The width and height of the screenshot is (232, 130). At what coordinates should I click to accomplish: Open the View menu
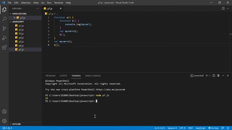[x=36, y=3]
